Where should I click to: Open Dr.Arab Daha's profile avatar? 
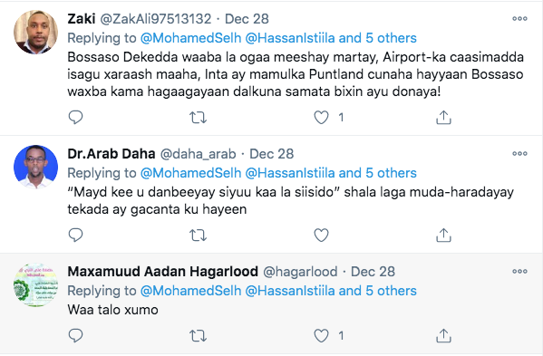click(x=35, y=167)
